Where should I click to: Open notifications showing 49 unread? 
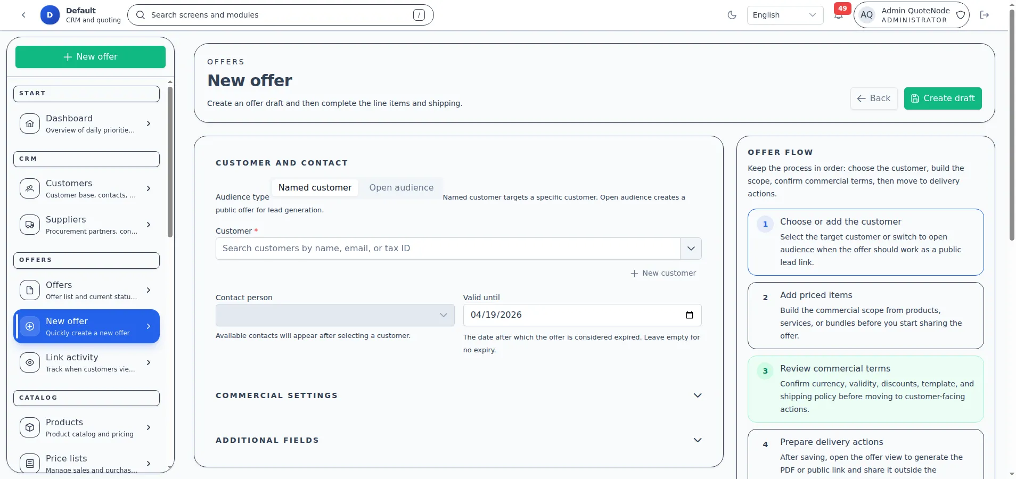(838, 15)
